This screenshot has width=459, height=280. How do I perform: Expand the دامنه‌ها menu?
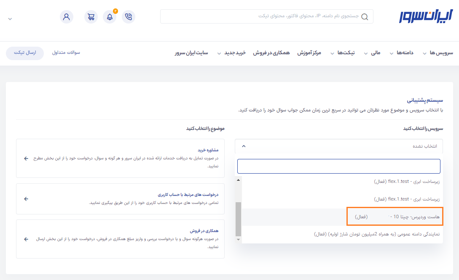(403, 53)
